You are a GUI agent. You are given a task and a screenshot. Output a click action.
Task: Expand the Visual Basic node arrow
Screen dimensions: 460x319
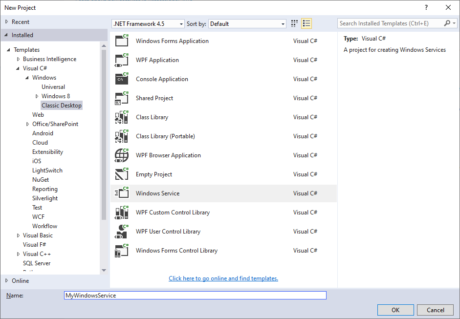point(18,235)
